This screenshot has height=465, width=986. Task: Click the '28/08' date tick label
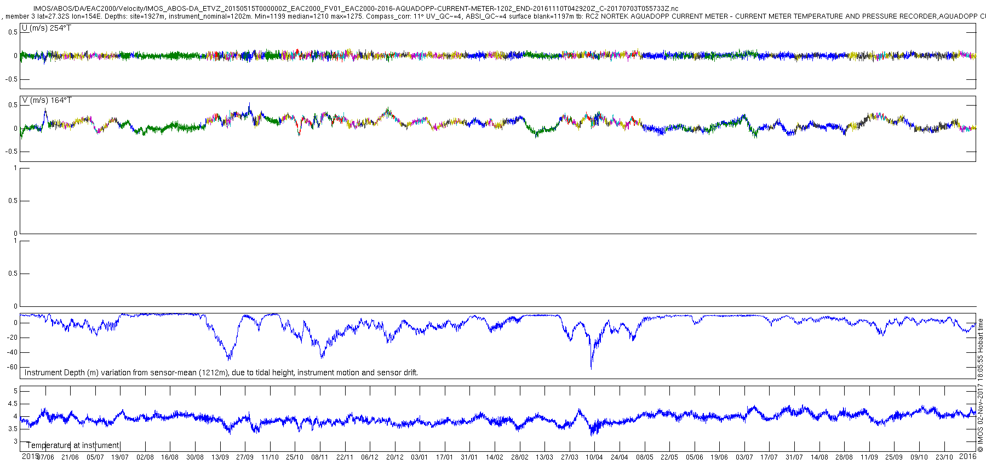pyautogui.click(x=844, y=457)
